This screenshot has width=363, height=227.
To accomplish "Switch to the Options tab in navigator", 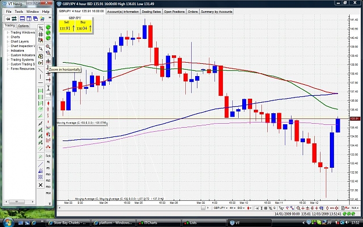I will (x=23, y=26).
